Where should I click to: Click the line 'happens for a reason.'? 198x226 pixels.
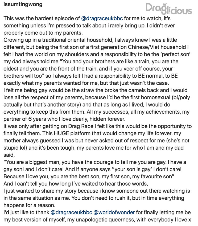tap(29, 205)
